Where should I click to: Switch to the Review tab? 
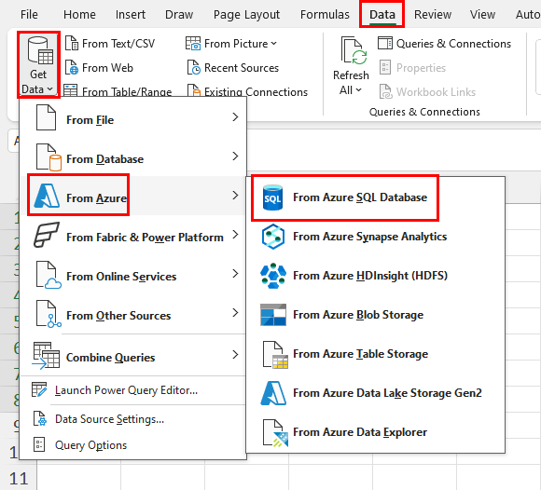tap(433, 15)
